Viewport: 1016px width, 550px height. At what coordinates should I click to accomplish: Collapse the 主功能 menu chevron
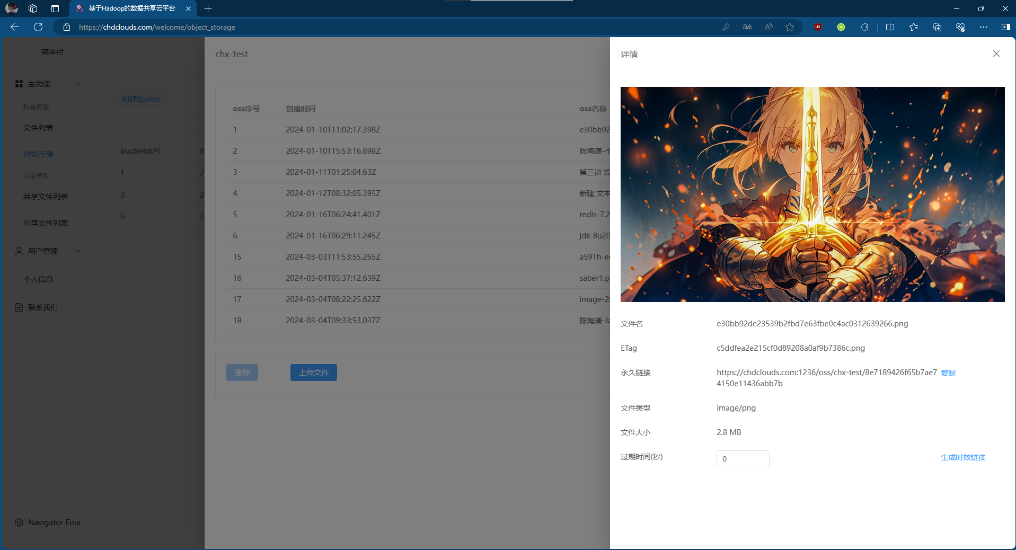78,84
